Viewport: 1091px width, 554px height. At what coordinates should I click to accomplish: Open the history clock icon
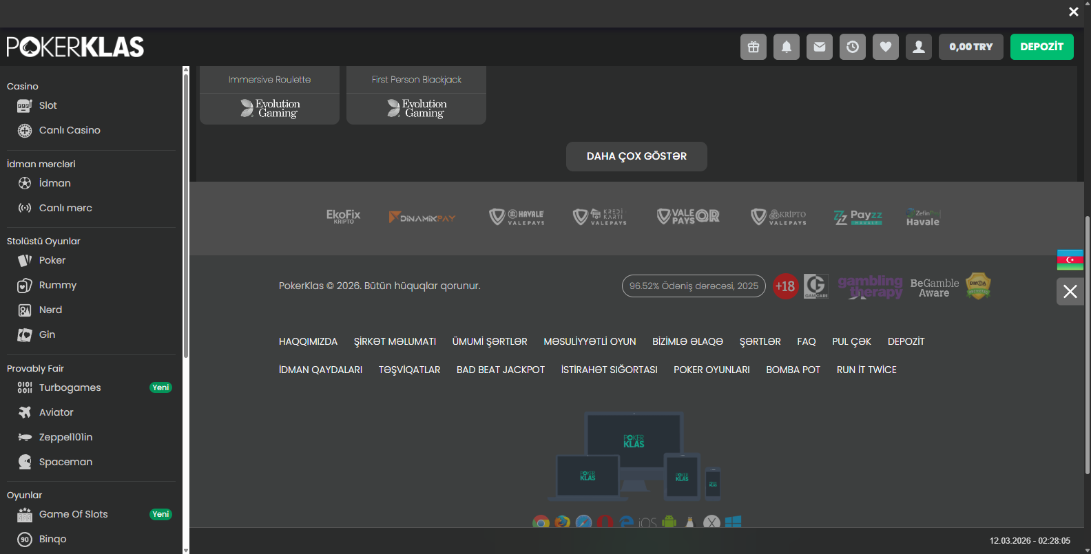pyautogui.click(x=852, y=47)
